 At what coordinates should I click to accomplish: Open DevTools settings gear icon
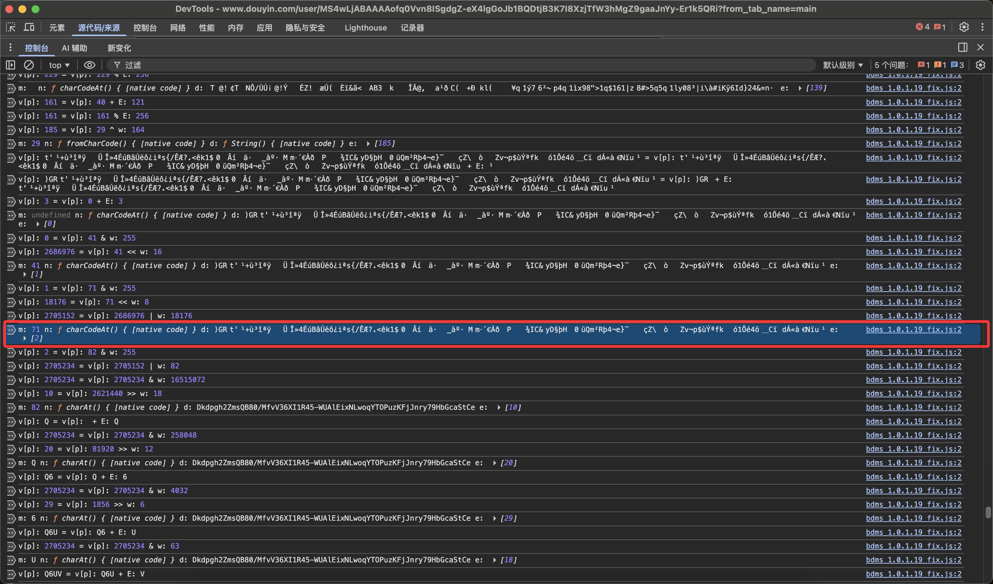click(x=964, y=27)
